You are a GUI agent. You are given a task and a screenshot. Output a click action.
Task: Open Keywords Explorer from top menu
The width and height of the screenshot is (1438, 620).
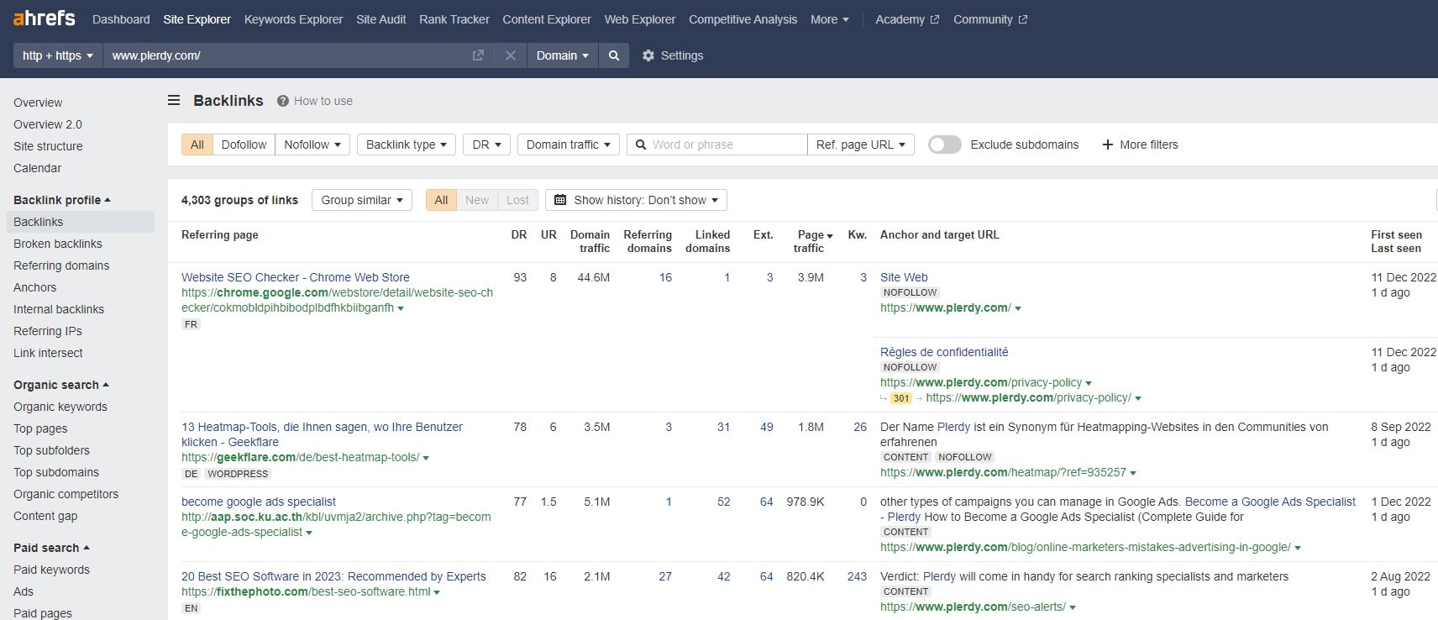point(293,19)
